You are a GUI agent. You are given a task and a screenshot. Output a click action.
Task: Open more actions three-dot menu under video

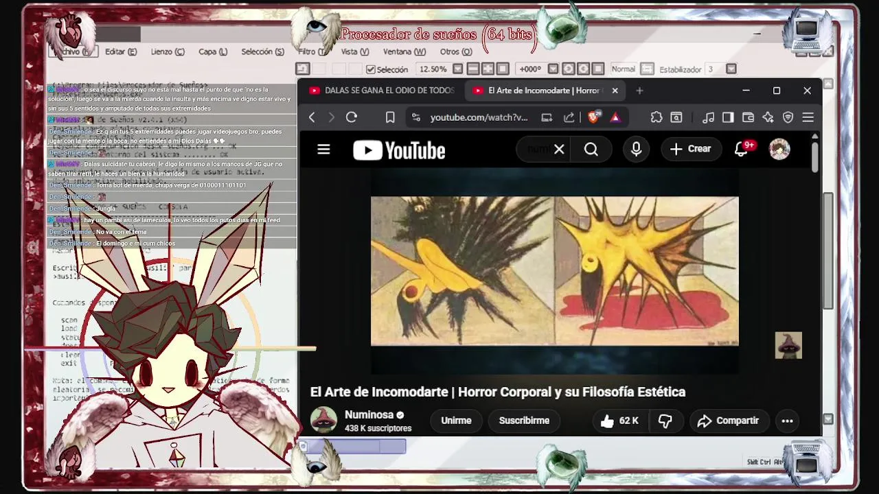pos(787,421)
